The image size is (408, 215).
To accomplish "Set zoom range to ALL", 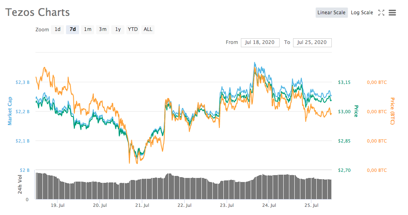I will pos(148,29).
